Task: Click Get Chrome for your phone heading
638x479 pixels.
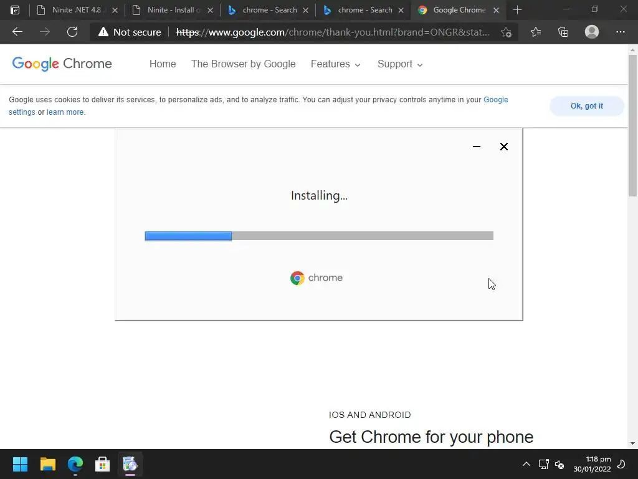Action: (431, 437)
